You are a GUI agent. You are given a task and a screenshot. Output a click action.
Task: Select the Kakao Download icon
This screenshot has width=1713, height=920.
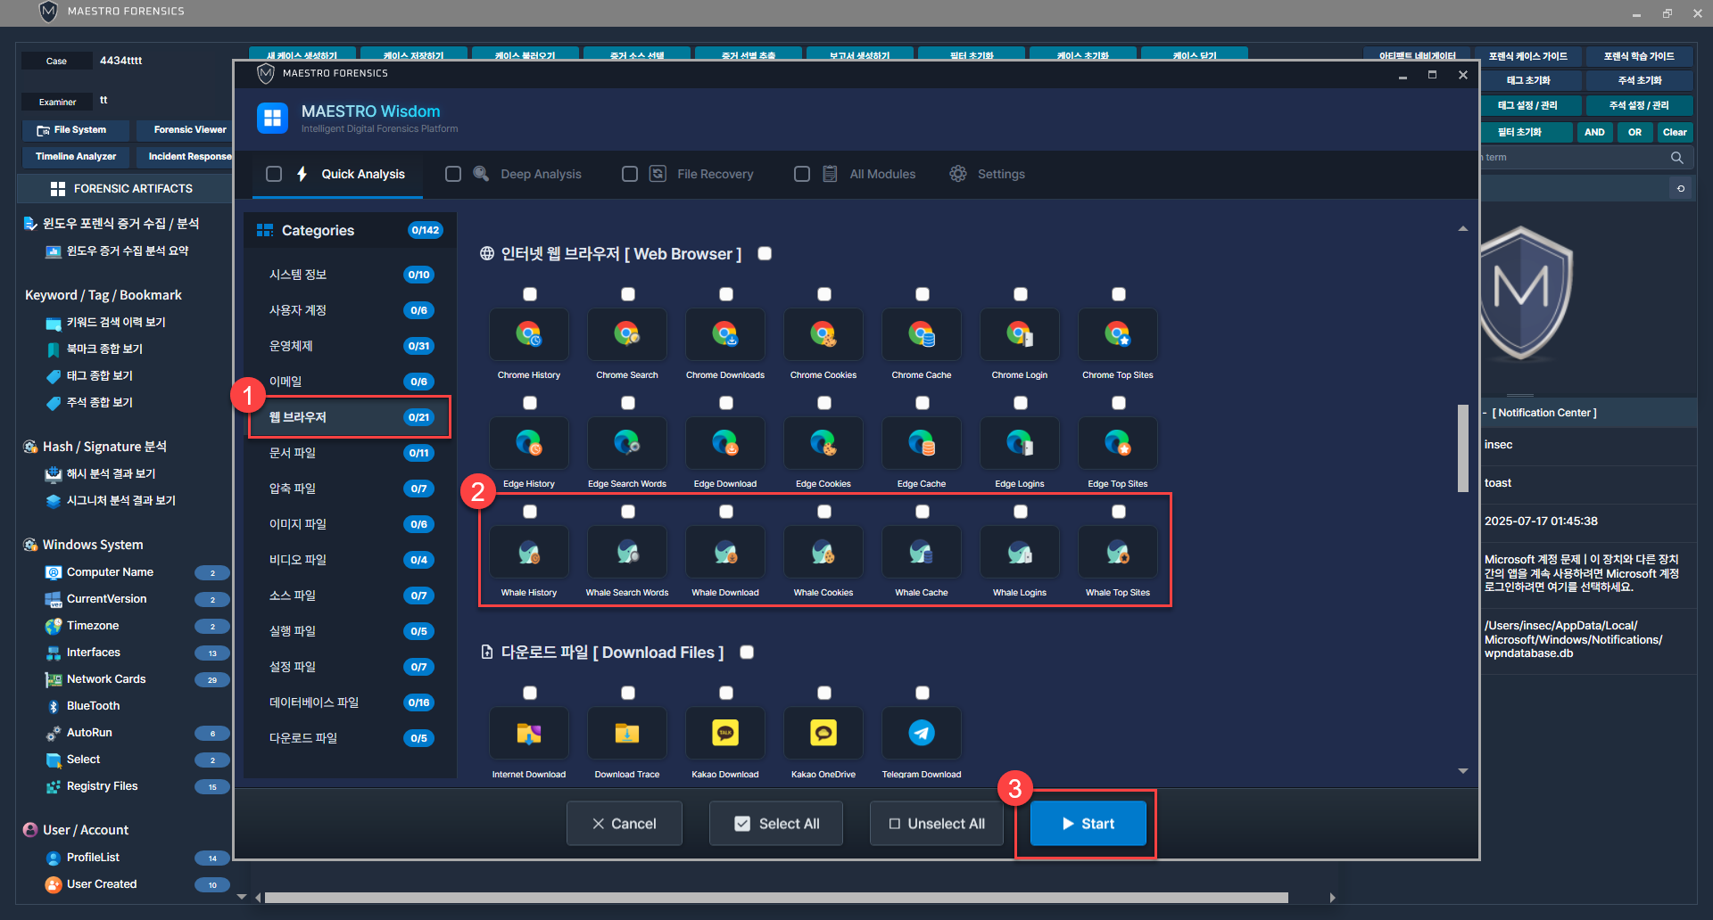pos(724,734)
